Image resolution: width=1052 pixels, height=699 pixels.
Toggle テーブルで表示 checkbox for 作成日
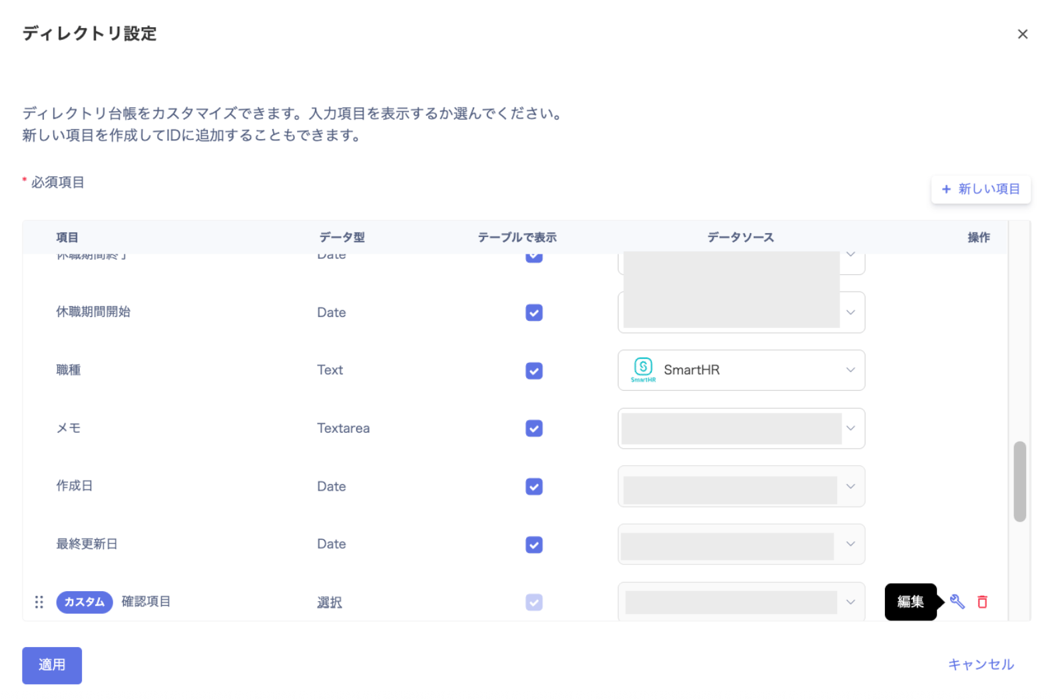[x=534, y=486]
